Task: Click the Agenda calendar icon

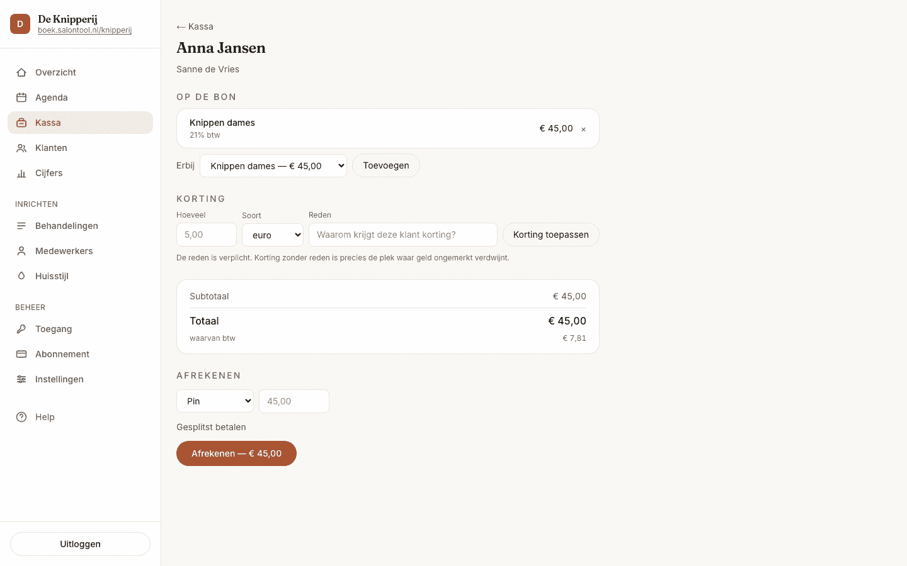Action: (21, 97)
